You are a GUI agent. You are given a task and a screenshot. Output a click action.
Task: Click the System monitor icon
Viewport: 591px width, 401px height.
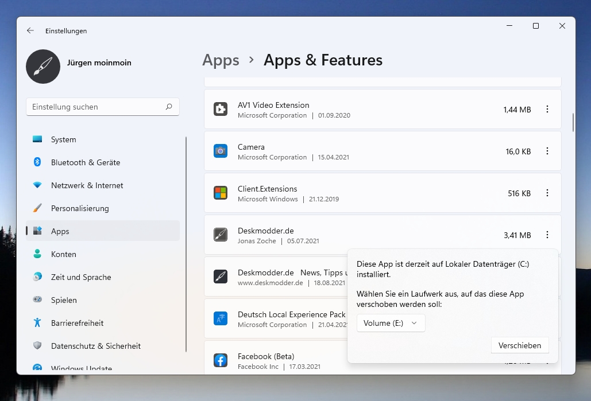(x=37, y=139)
